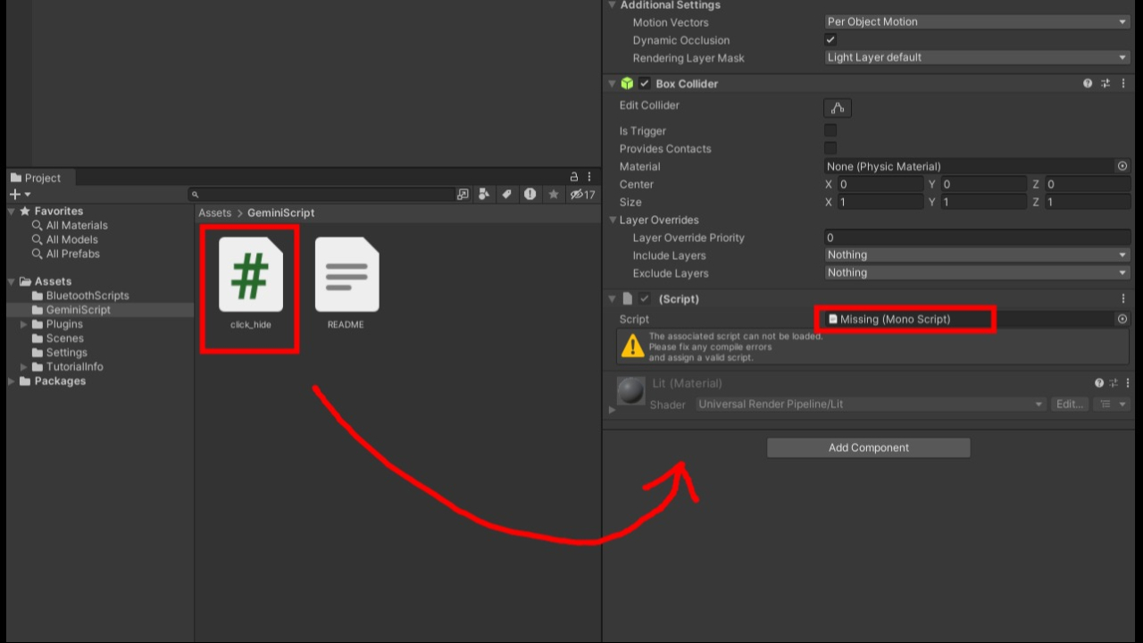Click the Edit Collider button icon
The height and width of the screenshot is (643, 1143).
(837, 108)
